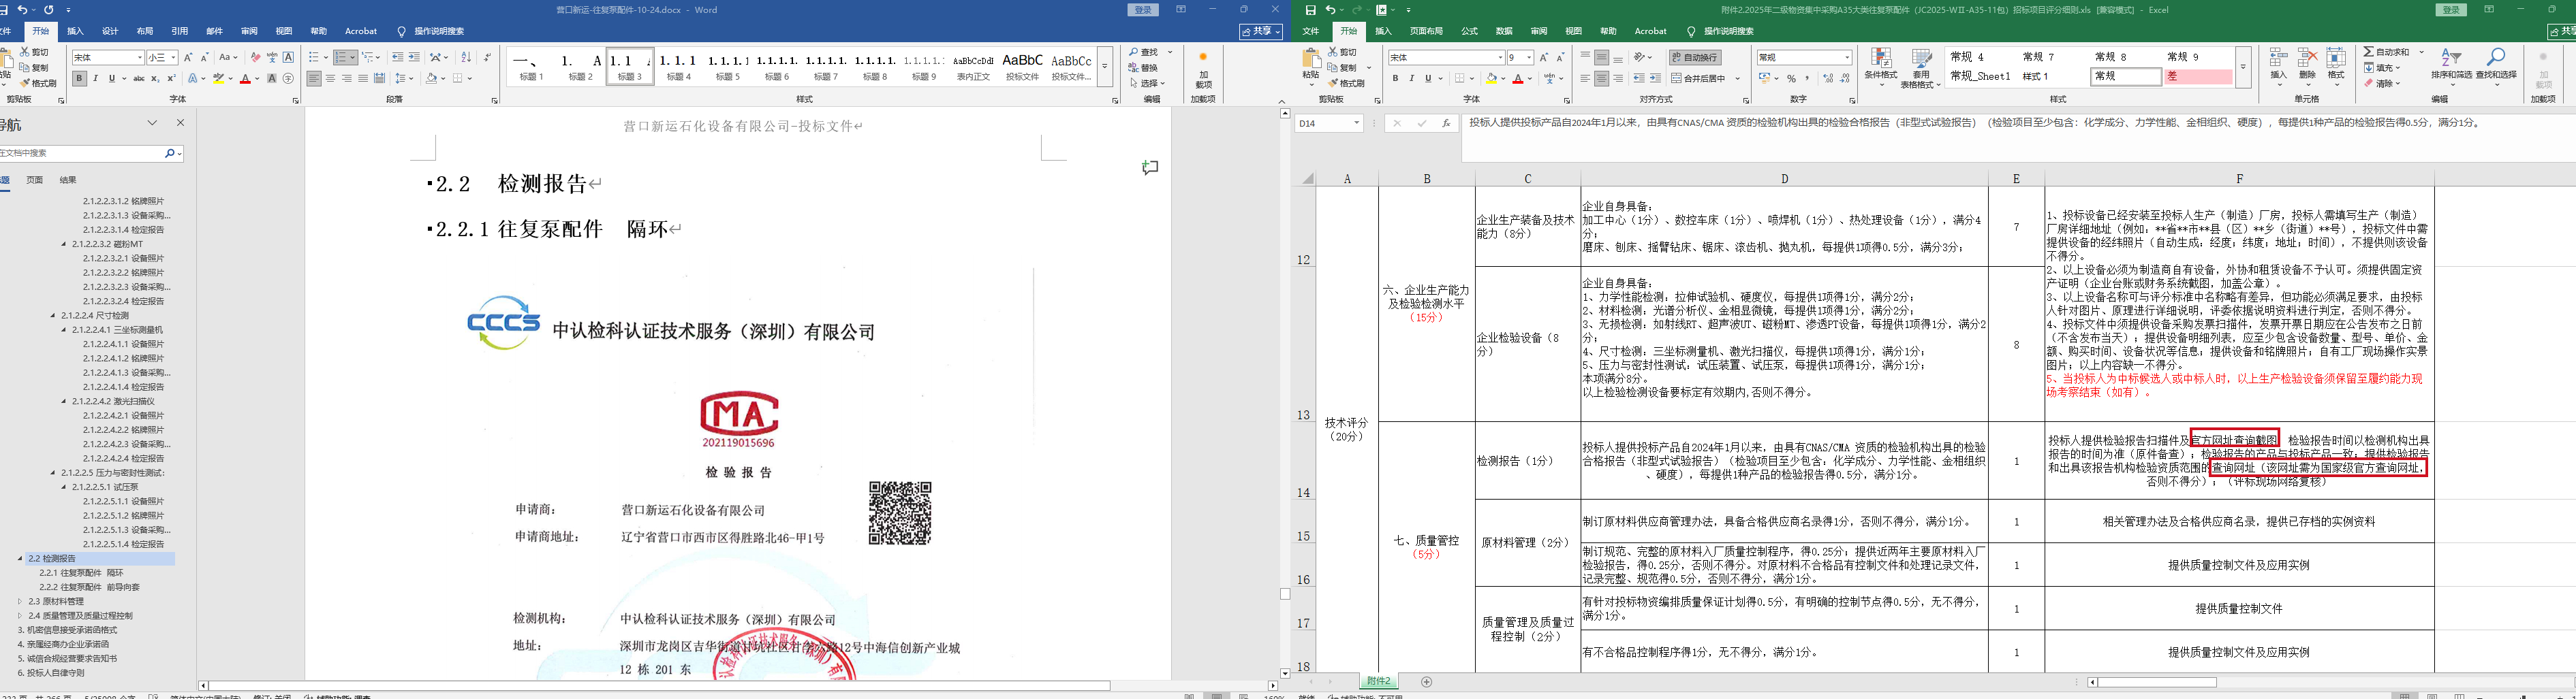2576x699 pixels.
Task: Click Word's undo arrow in title bar
Action: 22,10
